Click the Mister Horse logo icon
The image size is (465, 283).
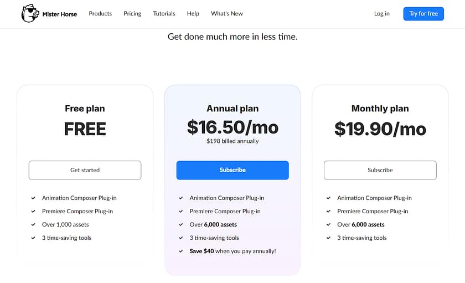click(x=30, y=14)
